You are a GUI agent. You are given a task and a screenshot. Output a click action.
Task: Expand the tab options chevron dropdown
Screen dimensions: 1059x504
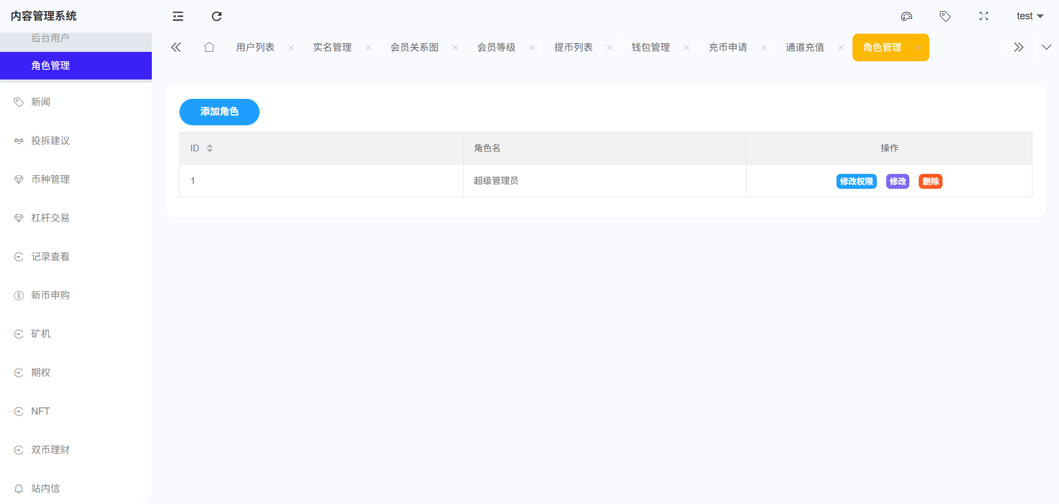(x=1046, y=47)
